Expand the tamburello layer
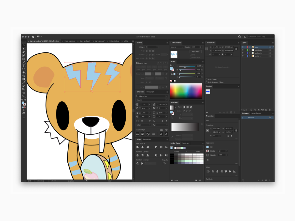Screen dimensions: 295x221 (249, 53)
